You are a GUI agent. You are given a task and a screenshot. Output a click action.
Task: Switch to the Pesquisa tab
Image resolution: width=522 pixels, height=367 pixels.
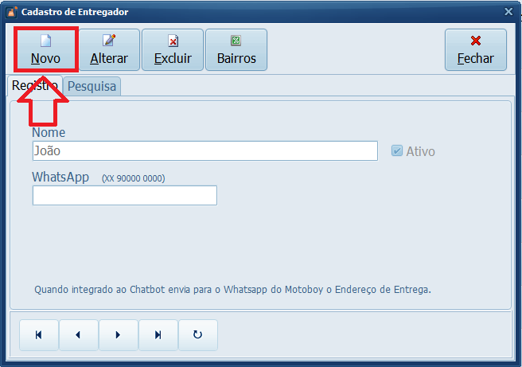92,86
